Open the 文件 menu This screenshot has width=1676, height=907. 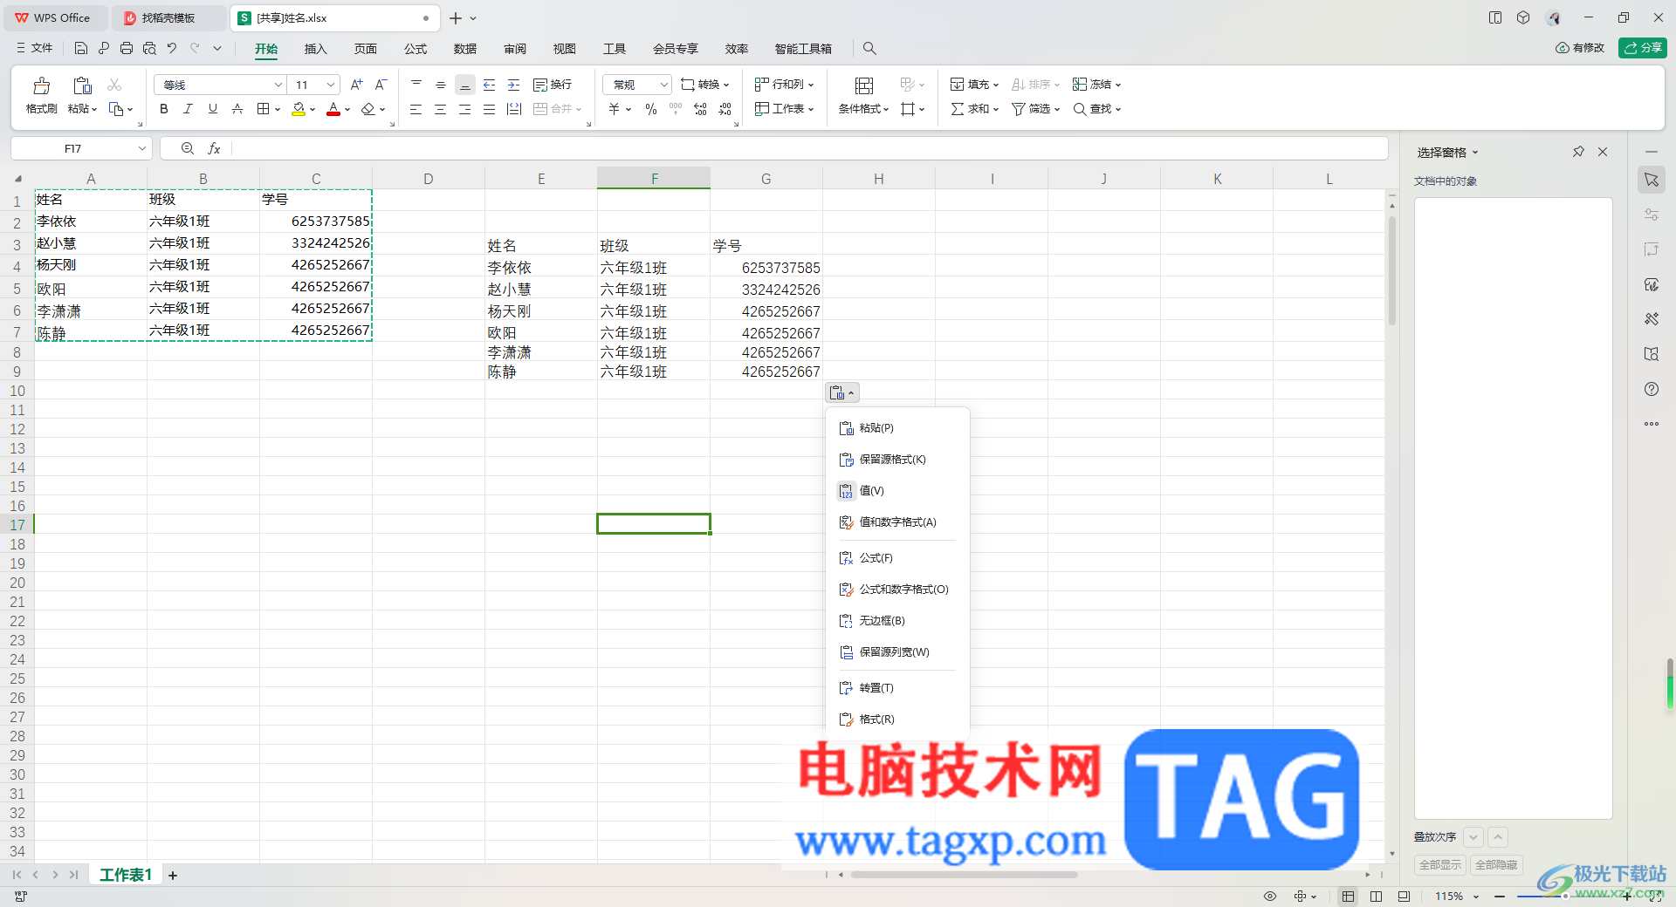point(35,48)
